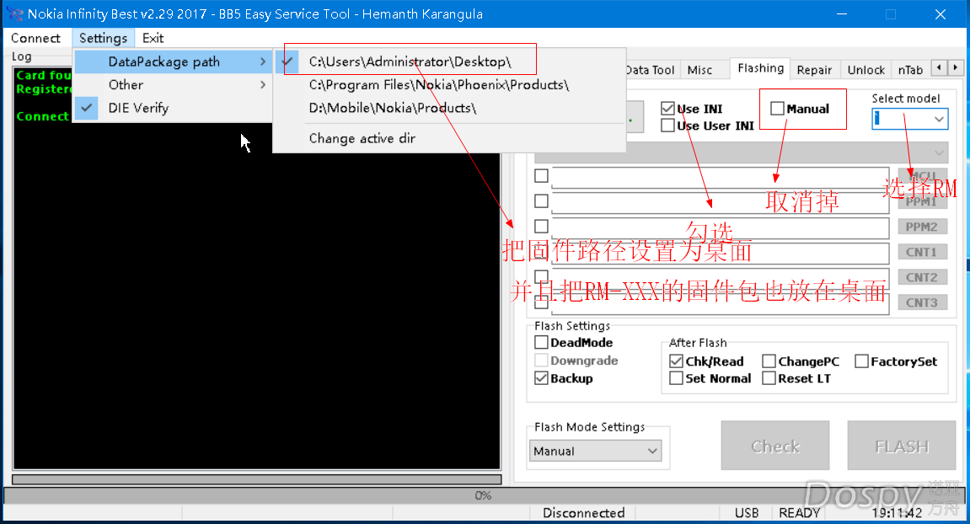Enable the DeadMode checkbox
970x524 pixels.
[541, 342]
